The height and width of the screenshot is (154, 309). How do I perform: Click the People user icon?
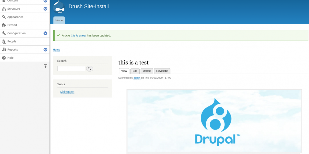point(4,41)
